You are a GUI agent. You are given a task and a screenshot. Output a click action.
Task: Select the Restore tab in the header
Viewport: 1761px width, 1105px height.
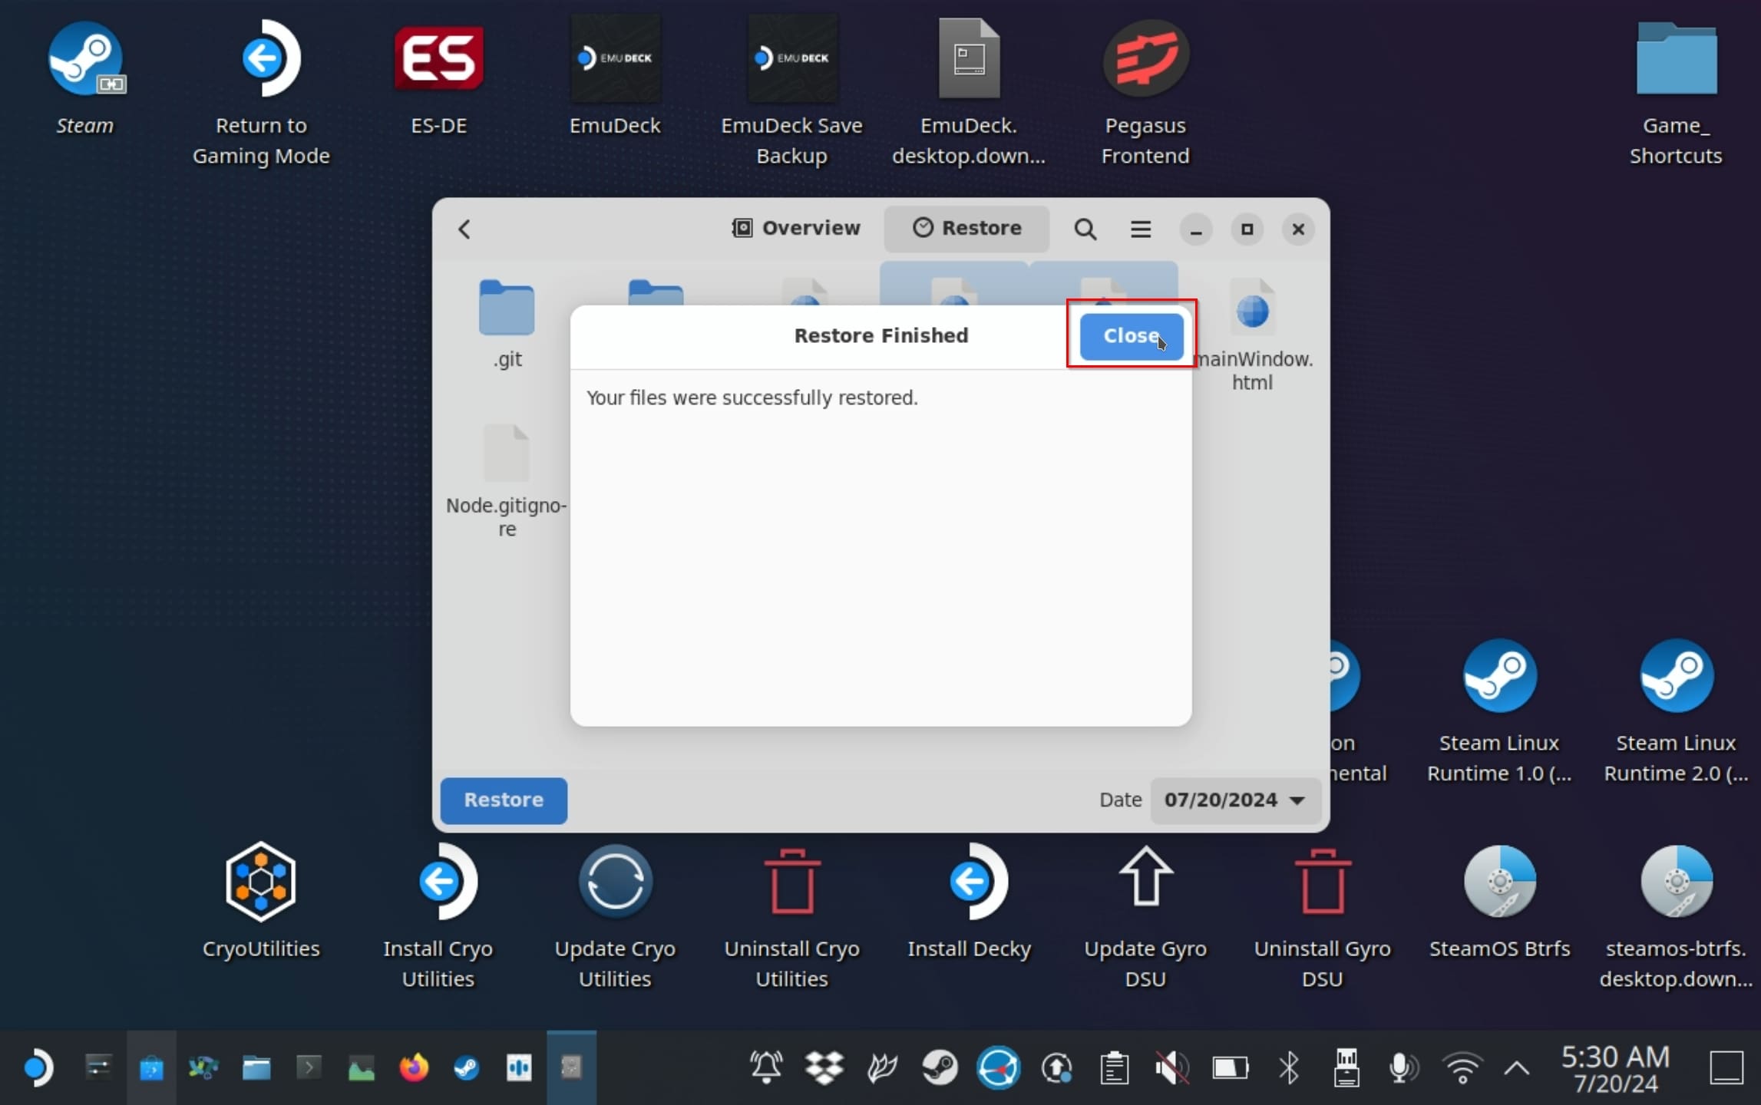[x=966, y=228]
